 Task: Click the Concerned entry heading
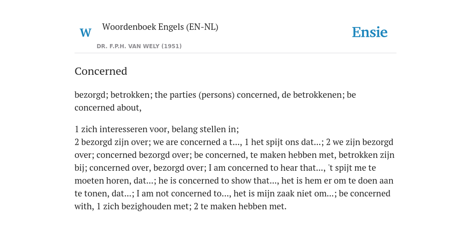click(101, 71)
